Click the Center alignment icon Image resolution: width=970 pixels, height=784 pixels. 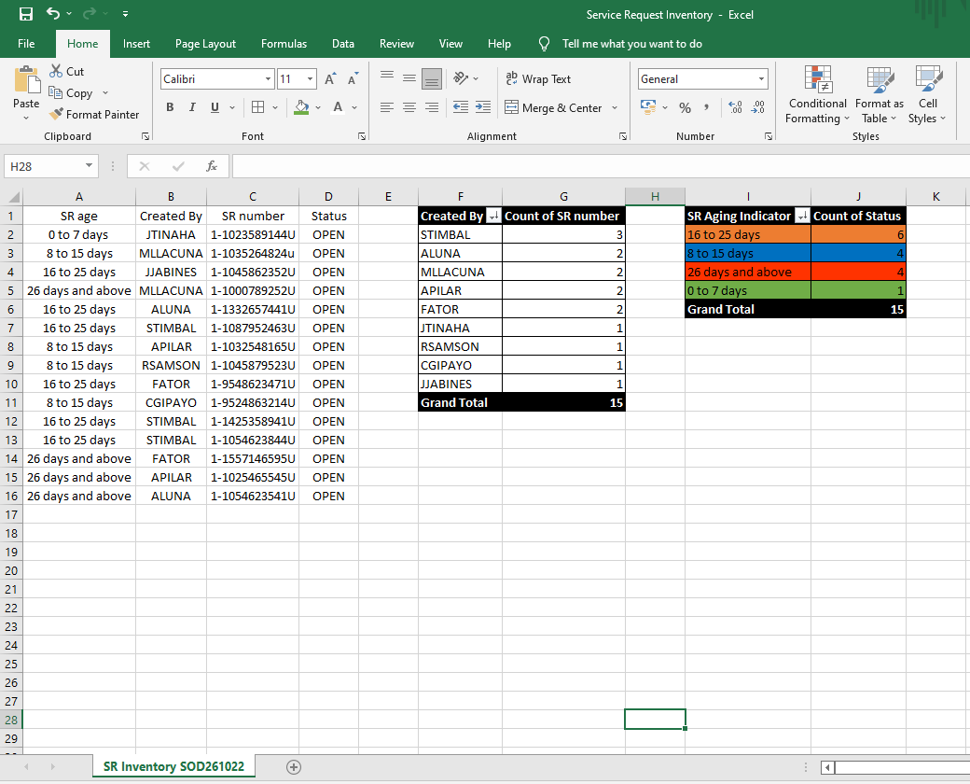coord(409,107)
